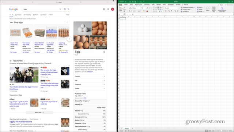Expand the Grades section in Egg panel
The height and width of the screenshot is (132, 234).
[x=90, y=88]
